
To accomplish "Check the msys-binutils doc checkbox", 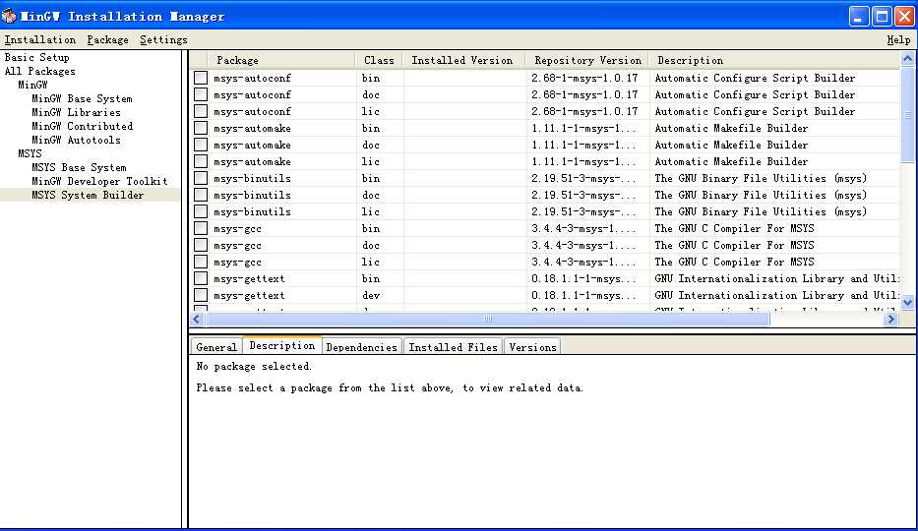I will coord(201,195).
